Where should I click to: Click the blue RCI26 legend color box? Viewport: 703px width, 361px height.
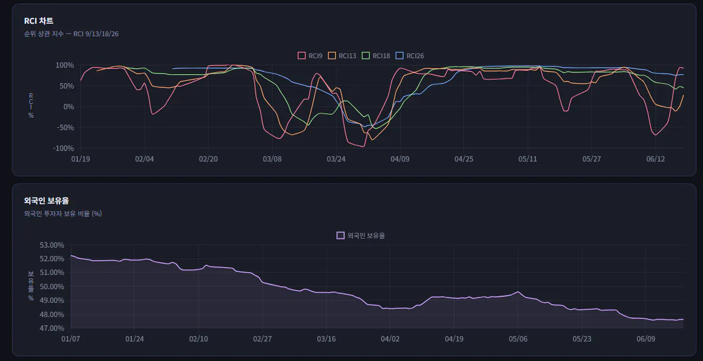pos(399,56)
